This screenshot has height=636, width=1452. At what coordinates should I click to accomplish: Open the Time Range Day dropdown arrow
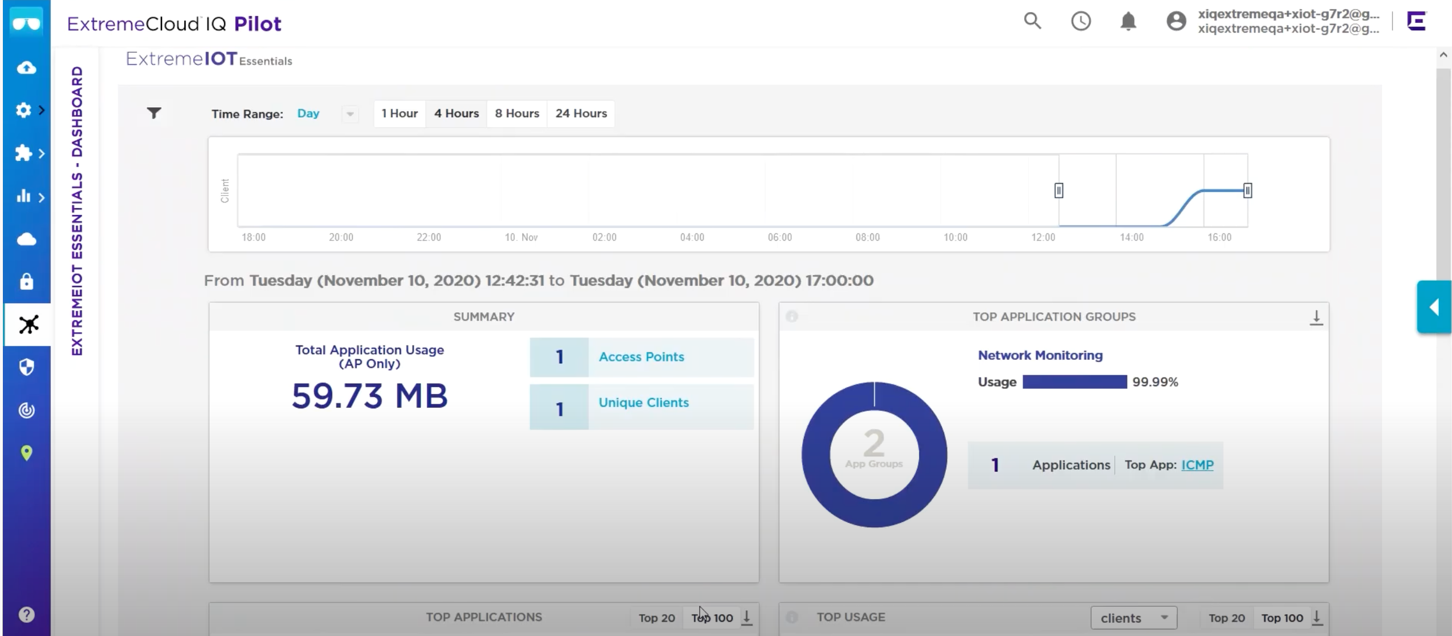[x=350, y=114]
